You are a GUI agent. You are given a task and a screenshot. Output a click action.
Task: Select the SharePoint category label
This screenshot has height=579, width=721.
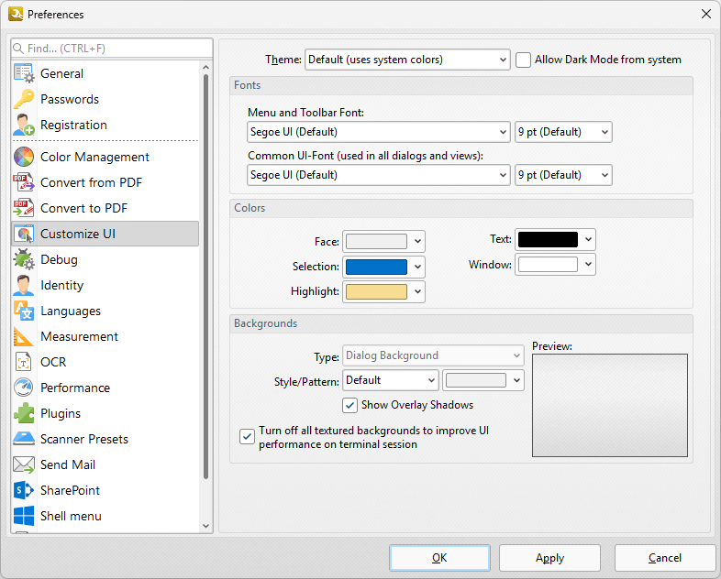pyautogui.click(x=70, y=490)
